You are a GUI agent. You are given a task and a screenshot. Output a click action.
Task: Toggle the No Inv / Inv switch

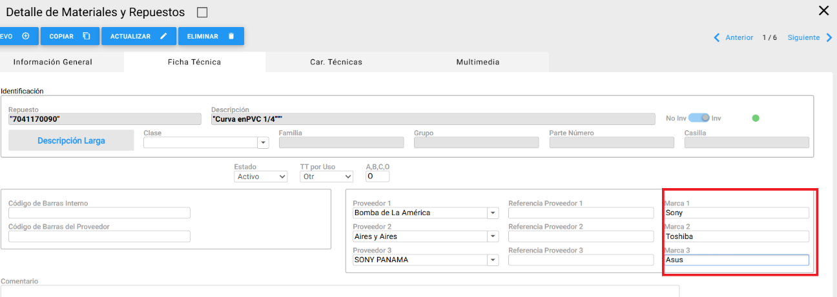[698, 119]
